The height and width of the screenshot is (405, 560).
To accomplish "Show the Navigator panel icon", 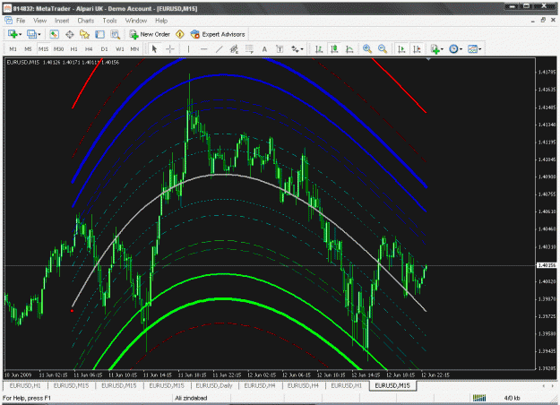I will coord(84,34).
